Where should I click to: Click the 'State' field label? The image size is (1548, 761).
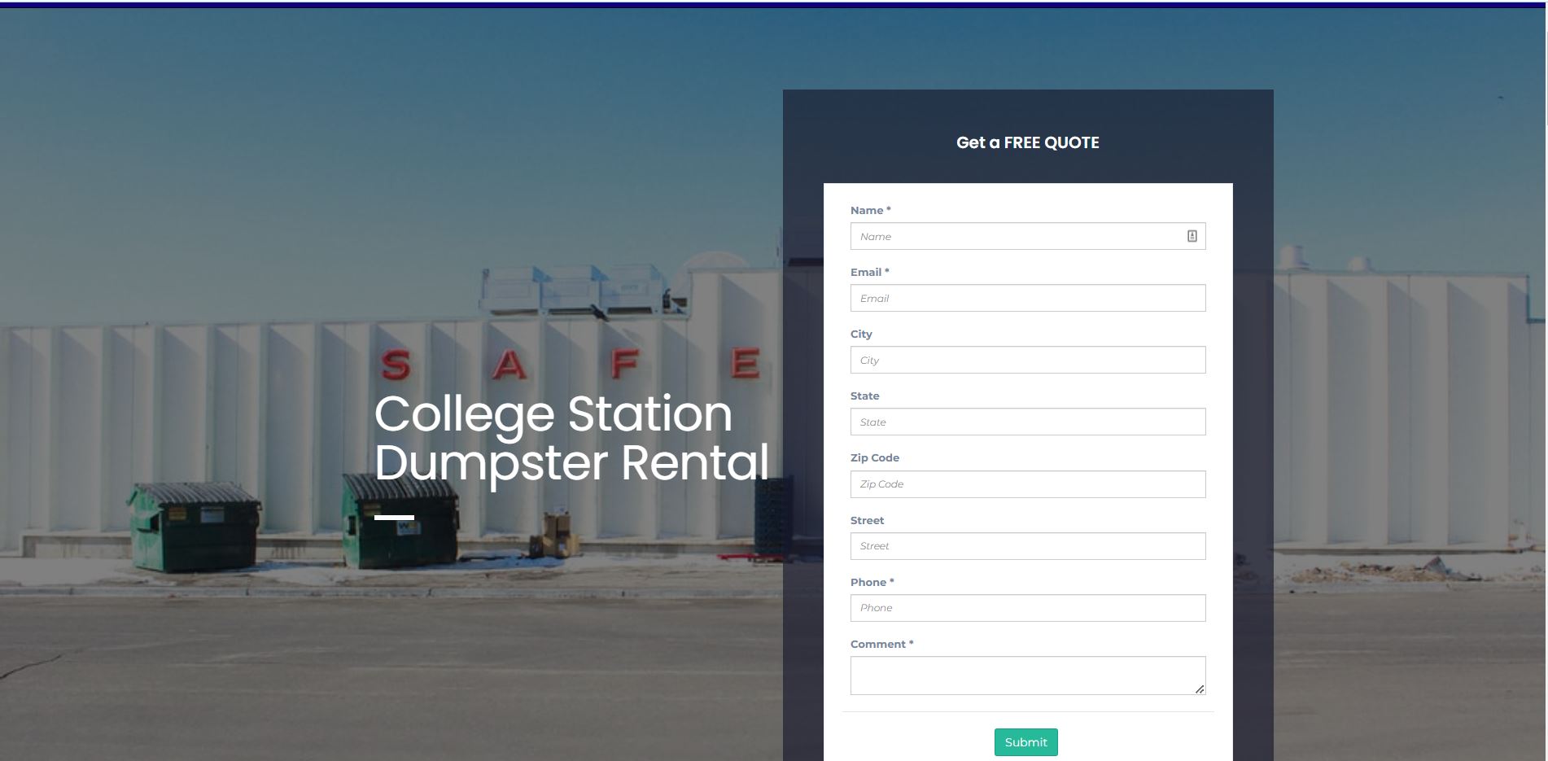(865, 396)
